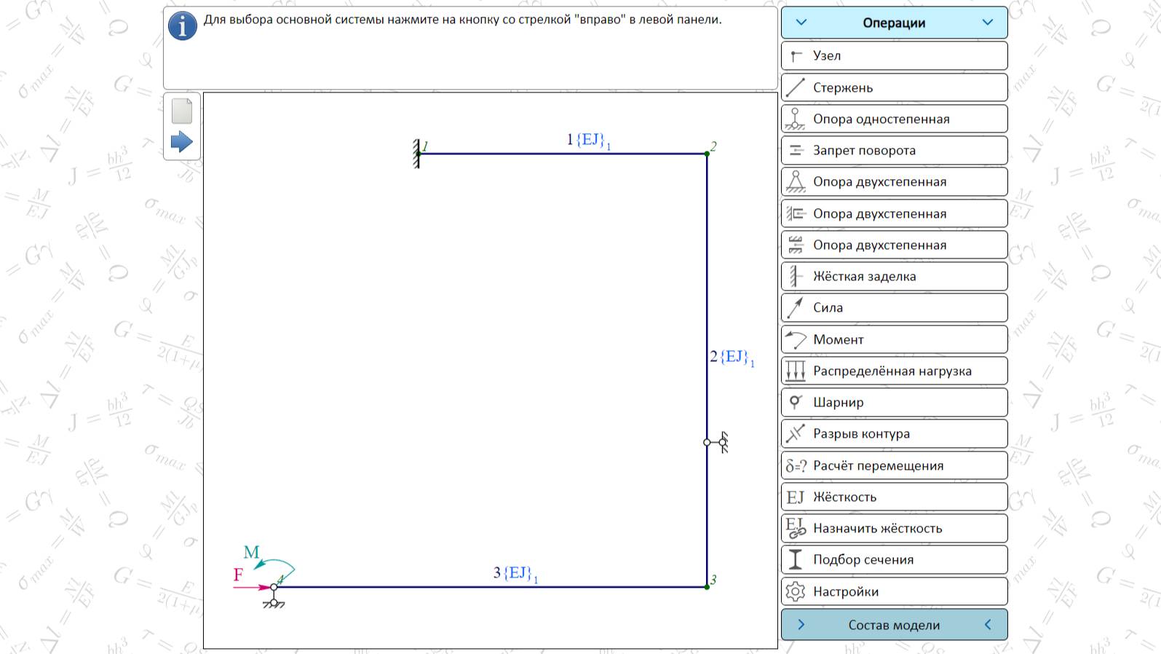1161x654 pixels.
Task: Click the rod label 2{EJ}1
Action: coord(732,357)
